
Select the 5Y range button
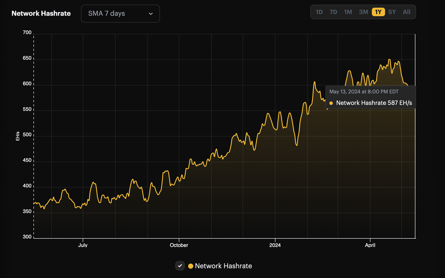pos(392,11)
